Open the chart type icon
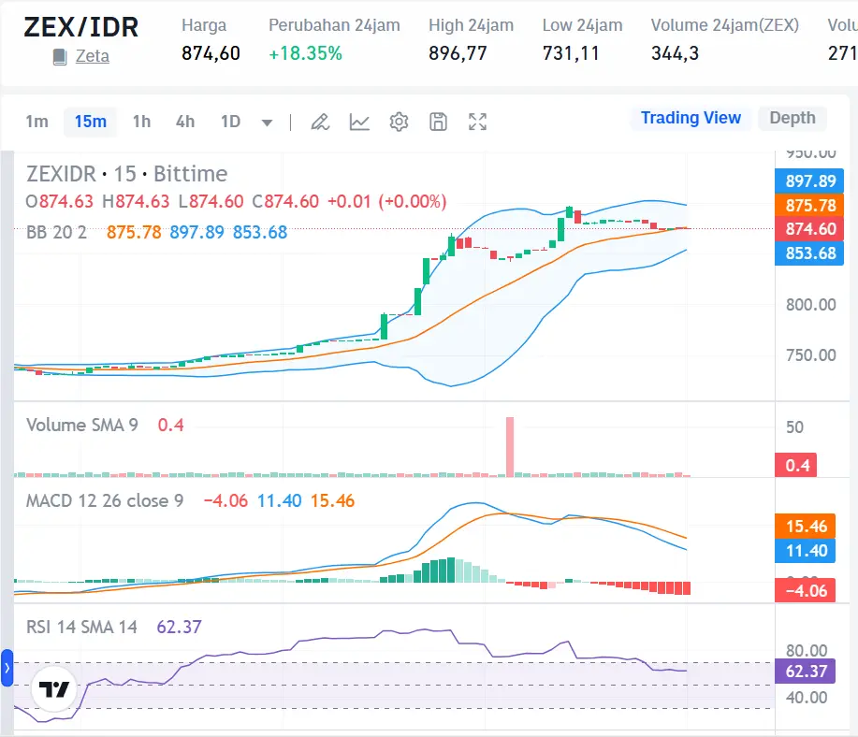The width and height of the screenshot is (858, 737). 359,122
